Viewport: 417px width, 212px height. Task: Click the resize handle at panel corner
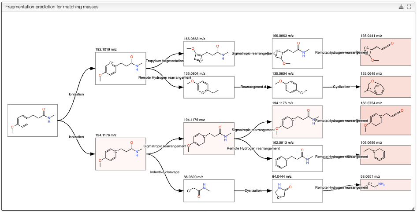coord(413,209)
